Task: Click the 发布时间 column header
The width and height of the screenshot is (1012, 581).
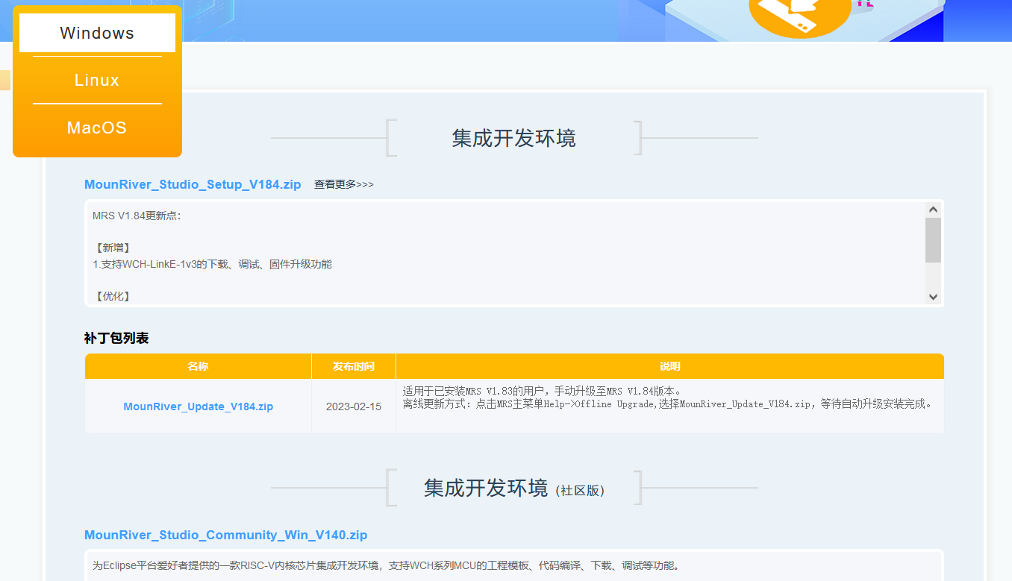Action: (x=354, y=366)
